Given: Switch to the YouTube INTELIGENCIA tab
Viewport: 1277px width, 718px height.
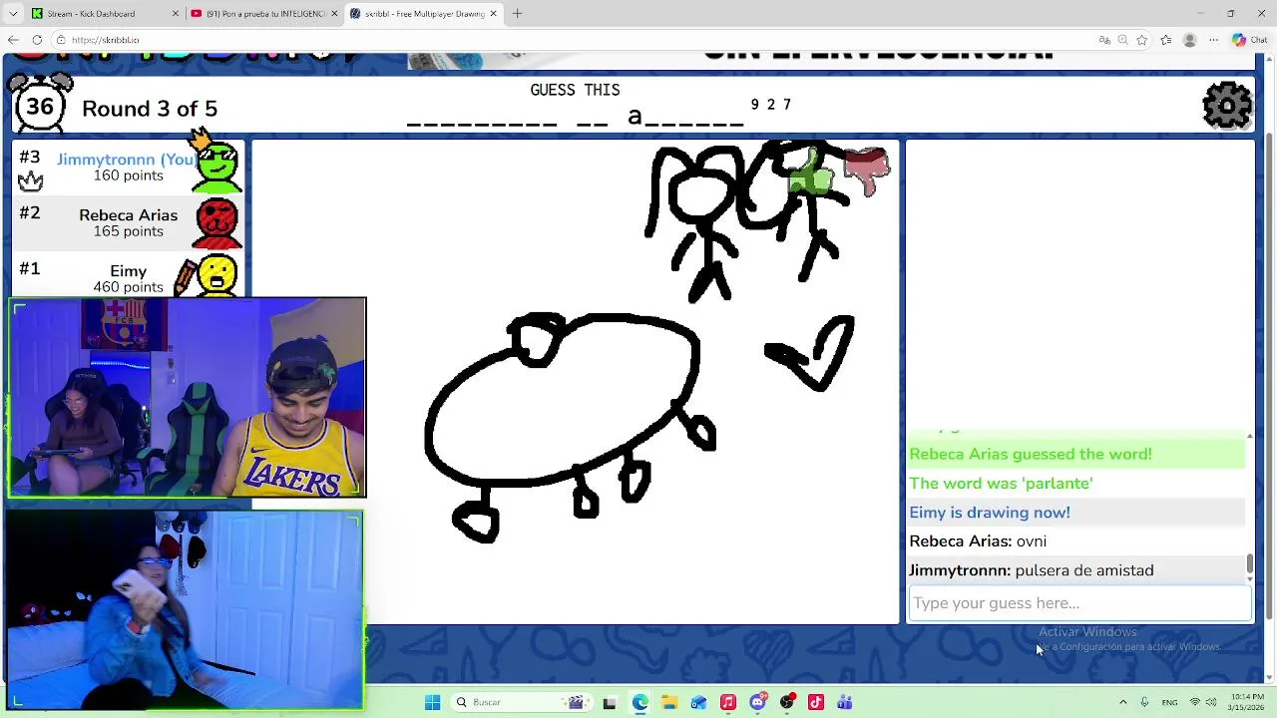Looking at the screenshot, I should (264, 14).
